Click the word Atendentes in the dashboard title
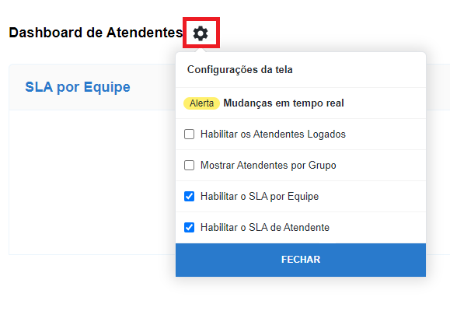450x311 pixels. tap(145, 33)
